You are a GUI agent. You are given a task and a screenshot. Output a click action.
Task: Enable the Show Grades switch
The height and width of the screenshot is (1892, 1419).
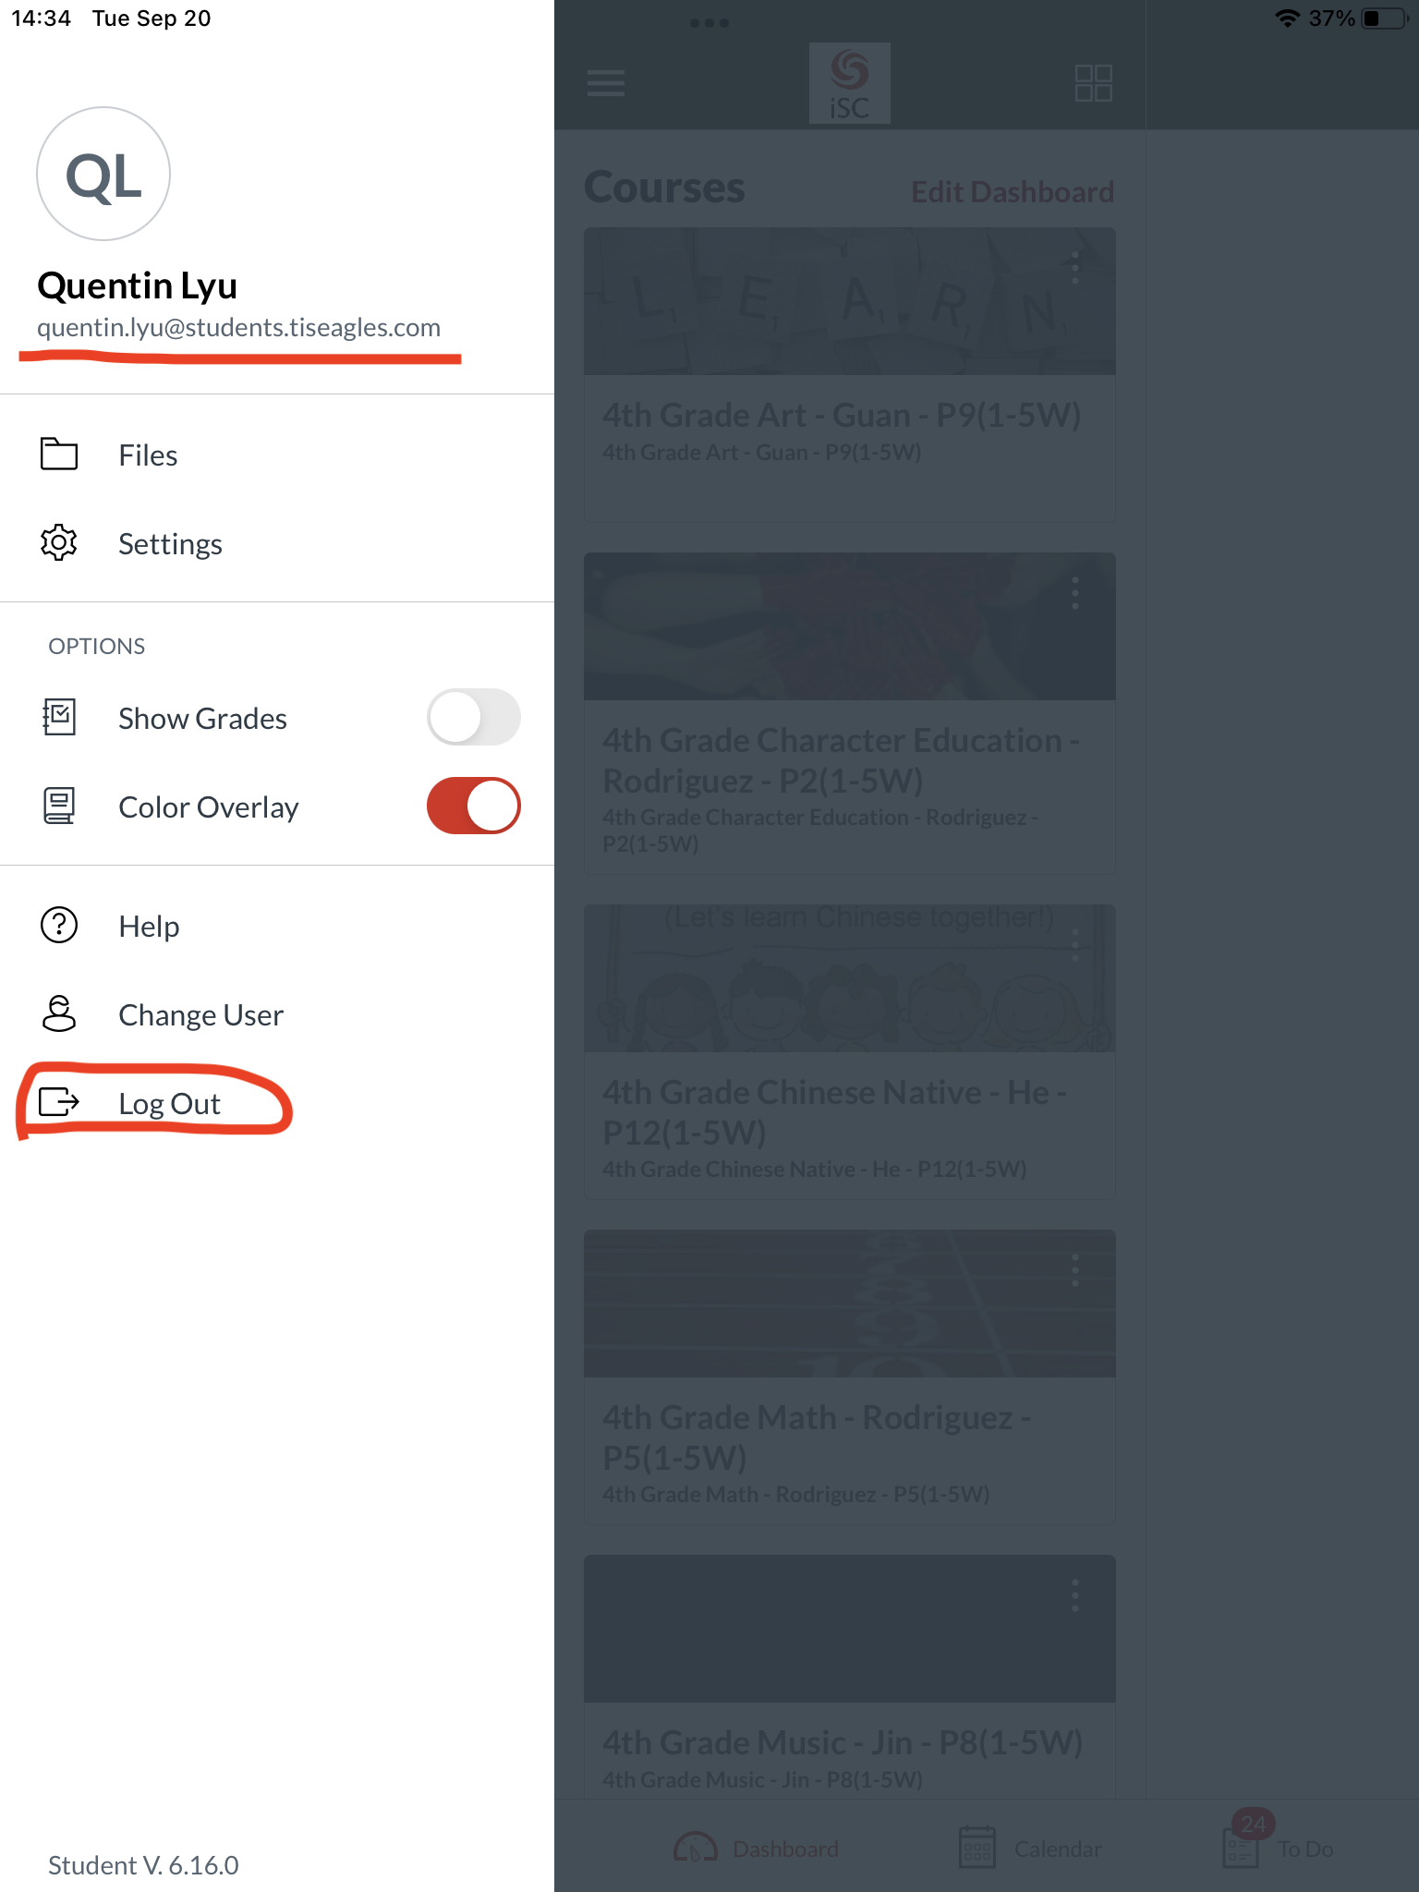click(x=473, y=718)
